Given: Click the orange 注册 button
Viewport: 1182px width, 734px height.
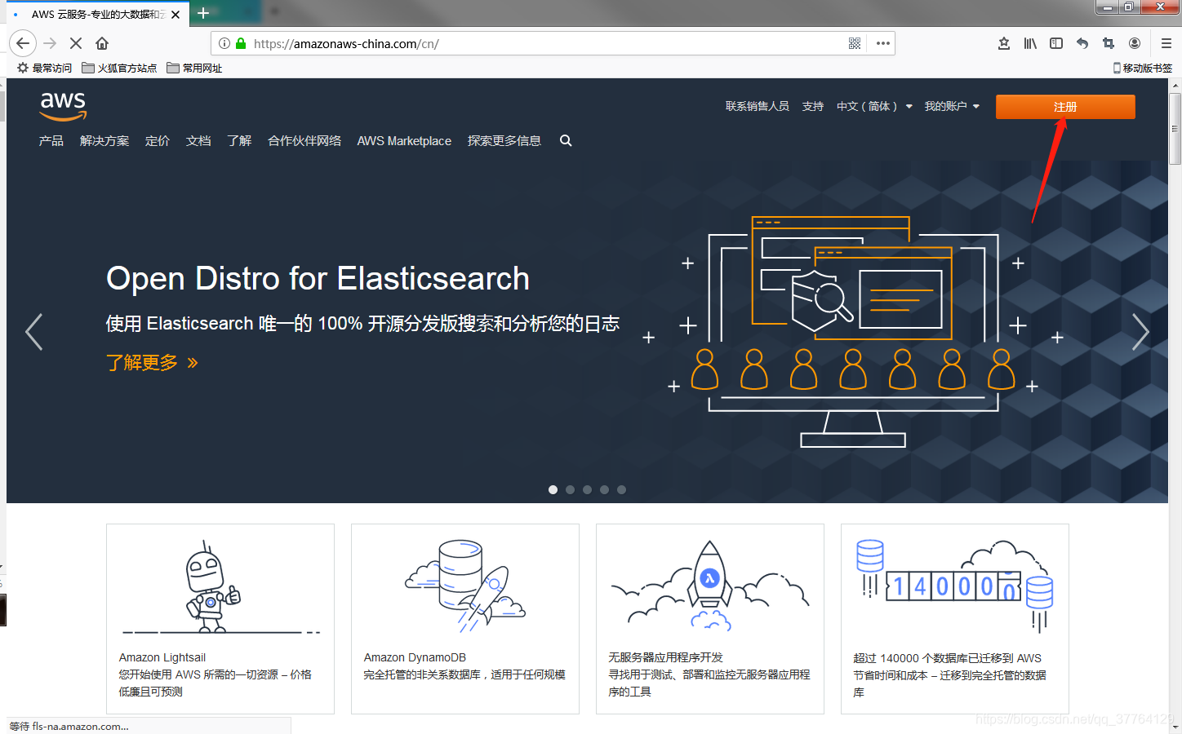Looking at the screenshot, I should (x=1065, y=107).
